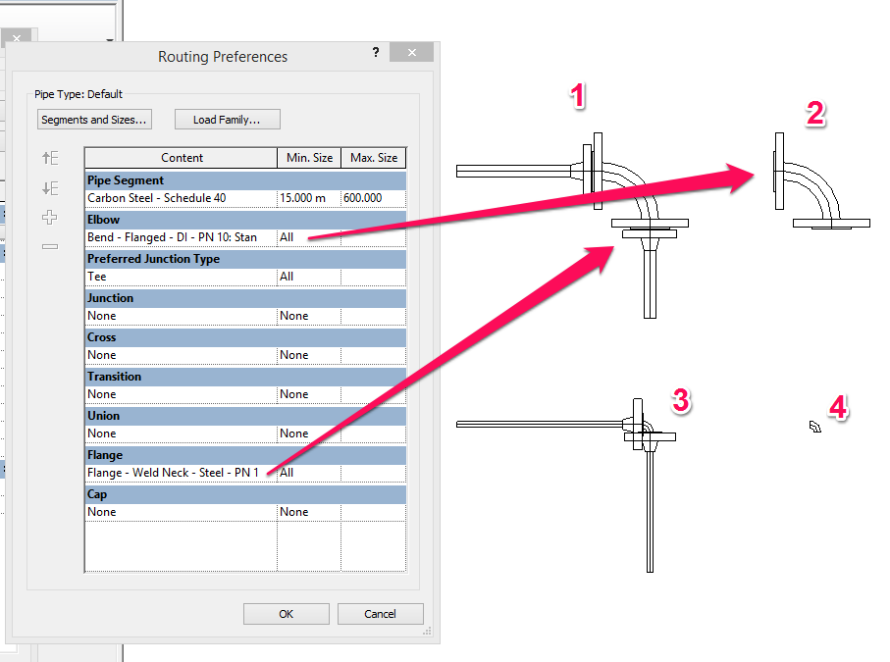The image size is (890, 662).
Task: Open the Tee preferred junction type cell
Action: (x=182, y=277)
